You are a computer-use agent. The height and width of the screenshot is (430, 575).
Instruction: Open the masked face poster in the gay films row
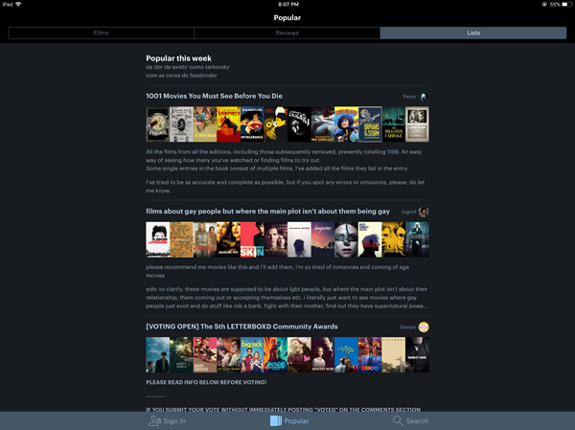pyautogui.click(x=346, y=239)
